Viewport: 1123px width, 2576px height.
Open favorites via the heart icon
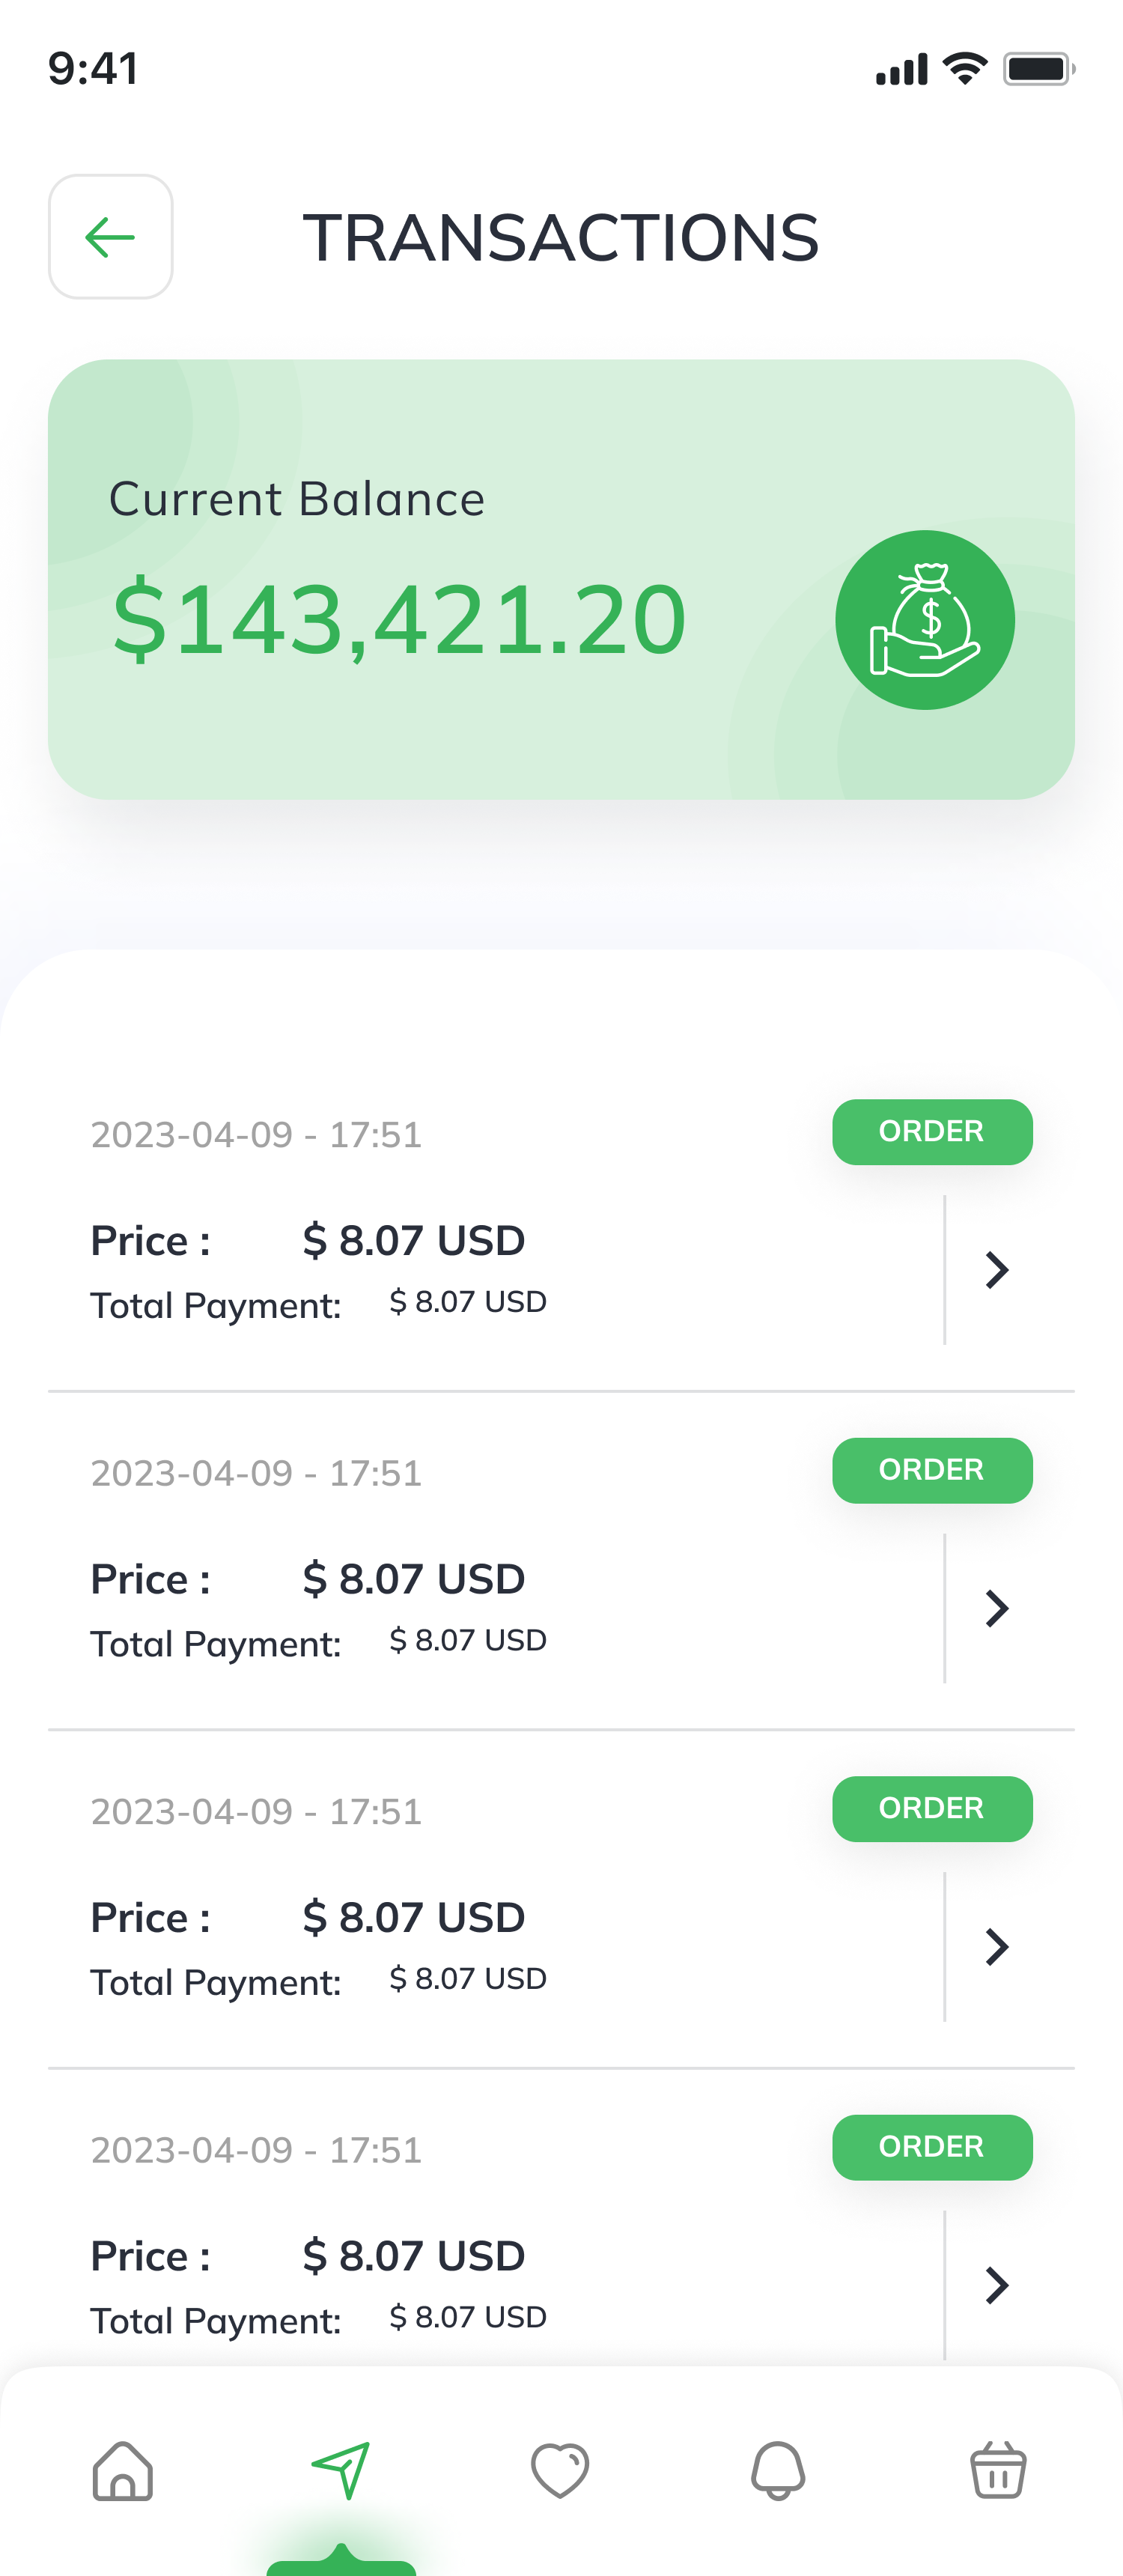[560, 2470]
